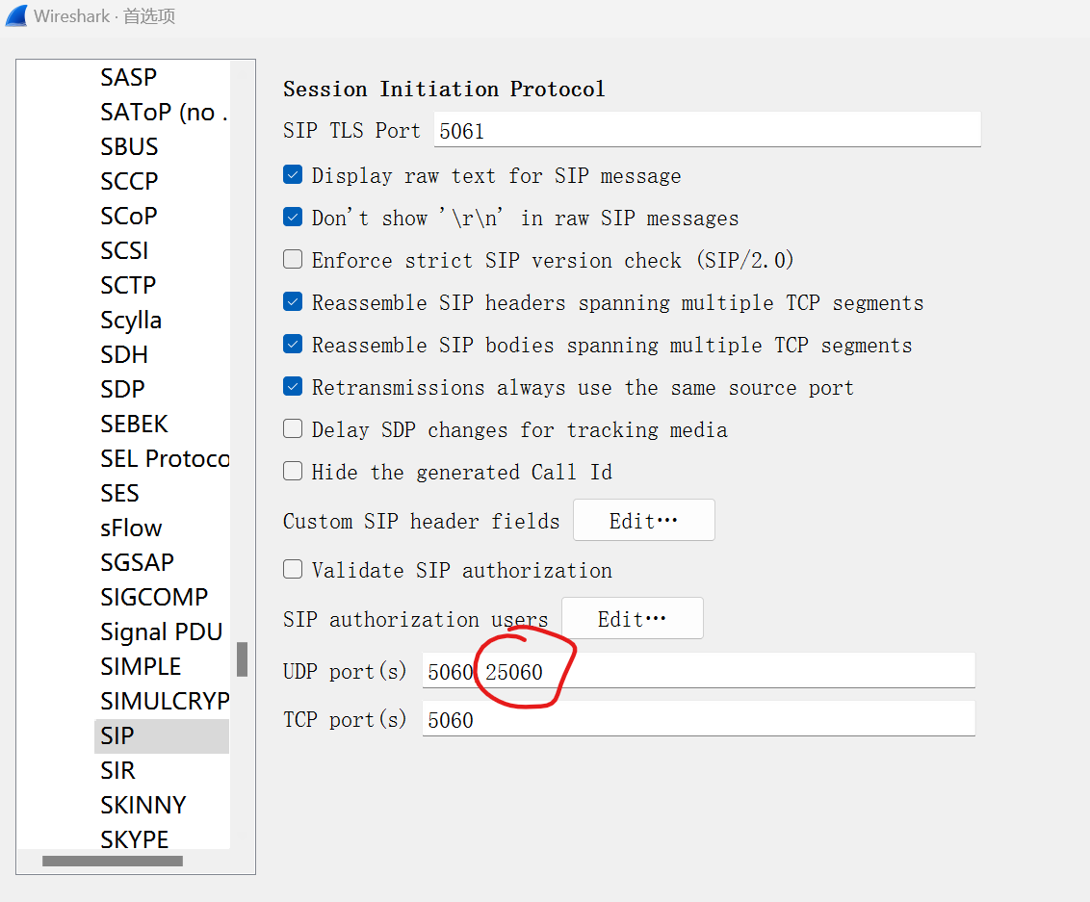Select SCCP protocol entry
Image resolution: width=1090 pixels, height=902 pixels.
(x=129, y=181)
